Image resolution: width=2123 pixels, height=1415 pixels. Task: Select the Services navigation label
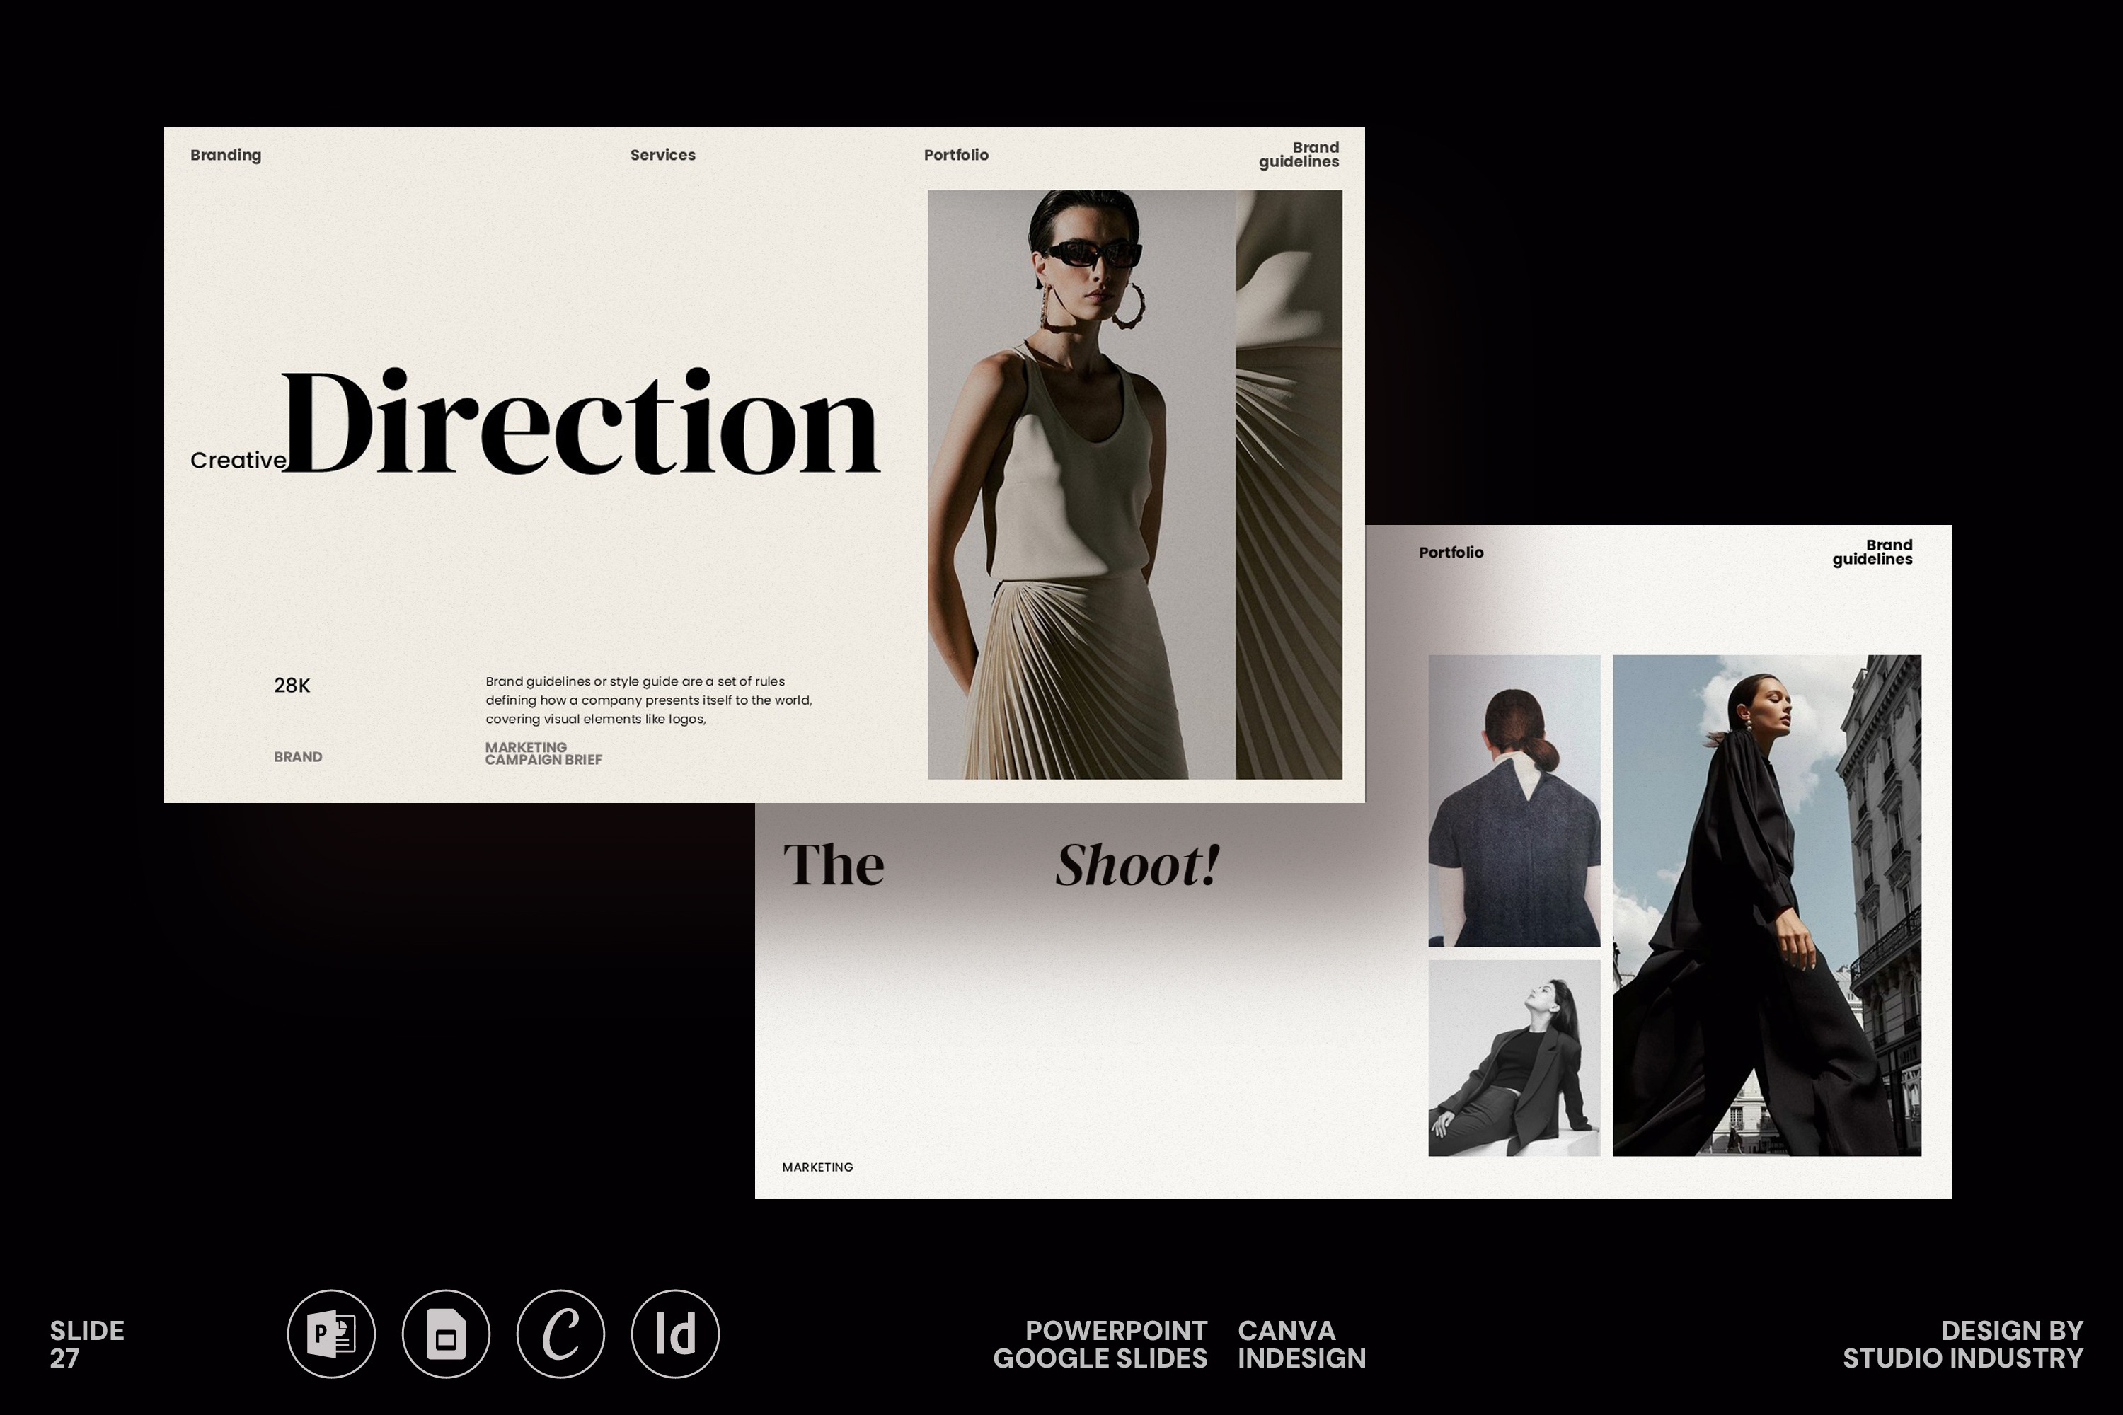click(x=662, y=155)
